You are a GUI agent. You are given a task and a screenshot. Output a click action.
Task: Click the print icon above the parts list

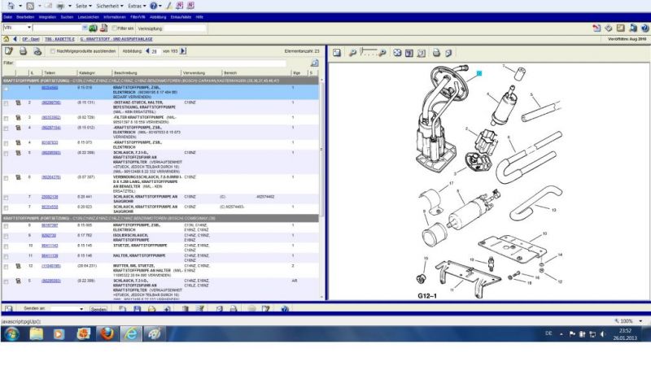[23, 51]
